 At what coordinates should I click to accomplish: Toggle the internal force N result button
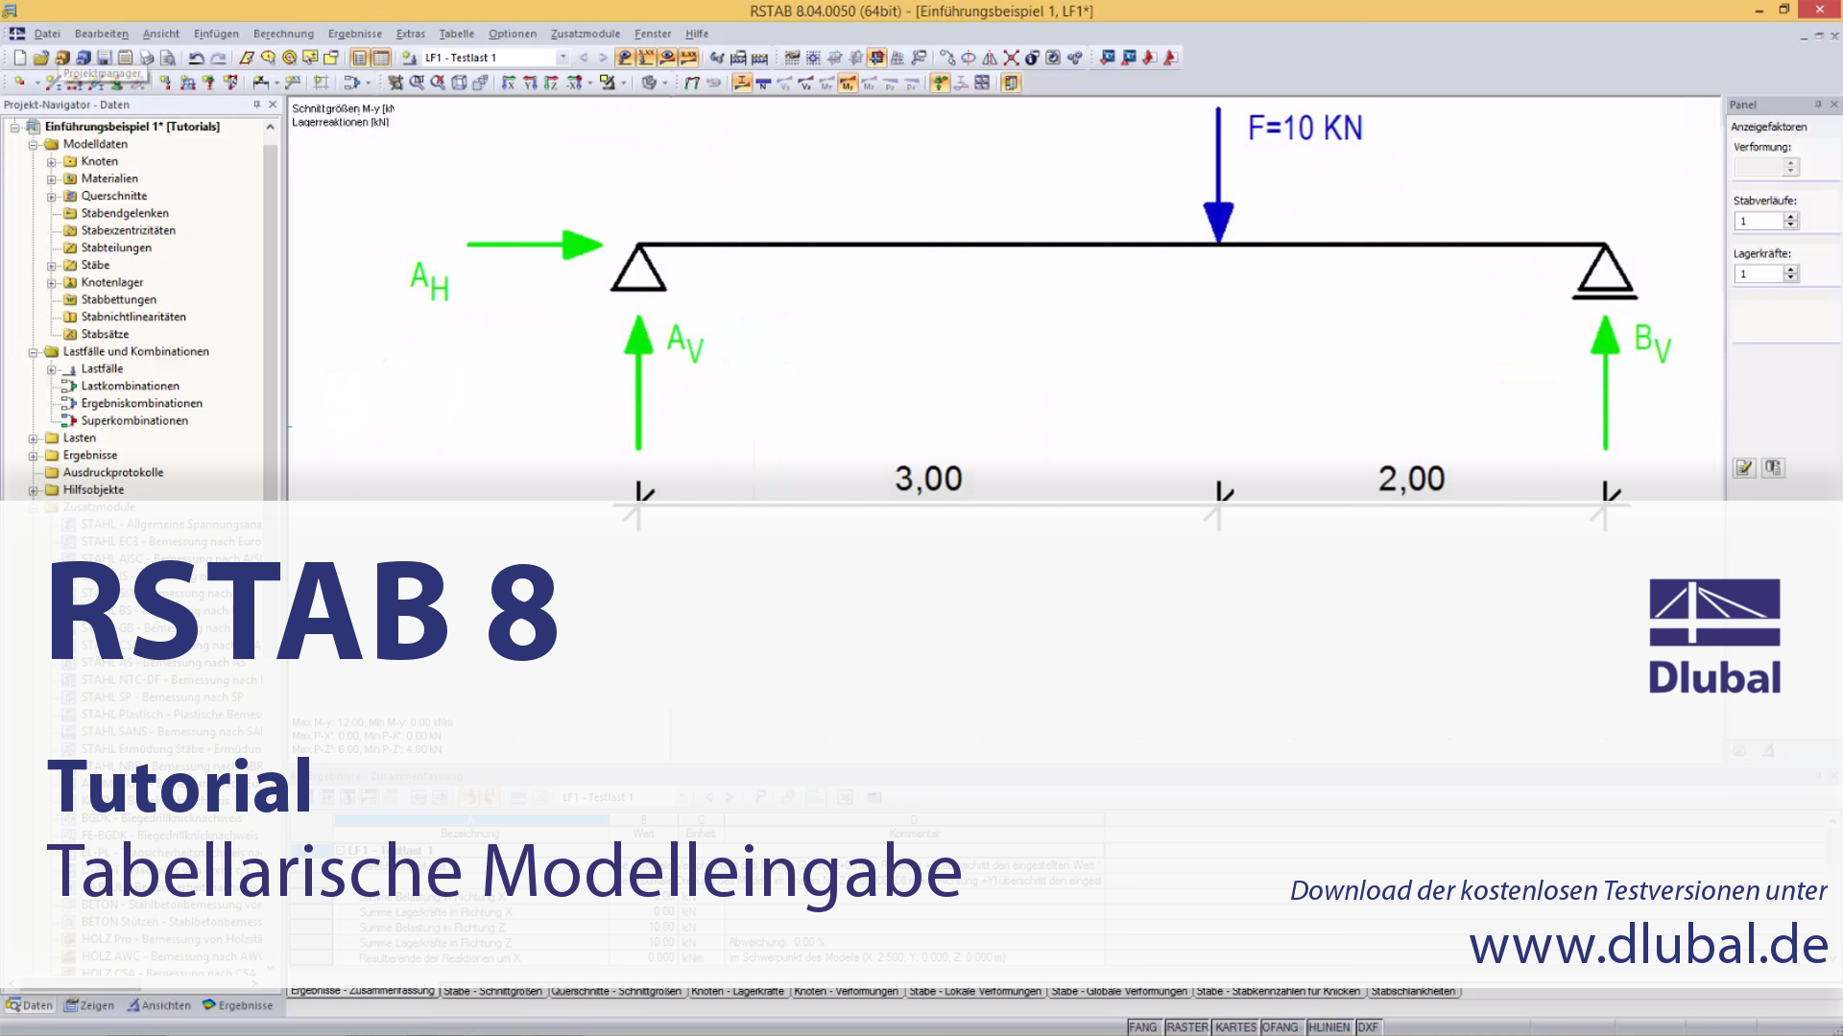tap(762, 83)
